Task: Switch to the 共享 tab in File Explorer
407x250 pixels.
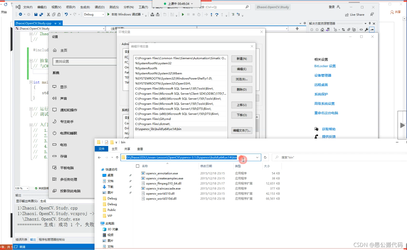Action: pyautogui.click(x=127, y=149)
